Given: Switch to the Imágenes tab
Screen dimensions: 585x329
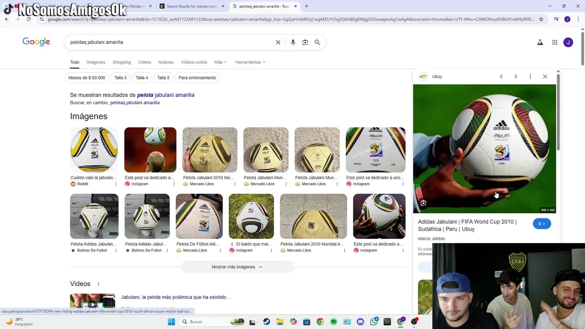Looking at the screenshot, I should (x=96, y=62).
